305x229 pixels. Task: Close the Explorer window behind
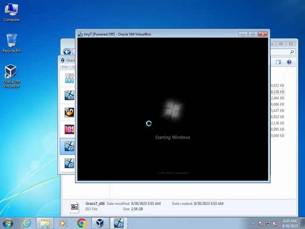291,44
